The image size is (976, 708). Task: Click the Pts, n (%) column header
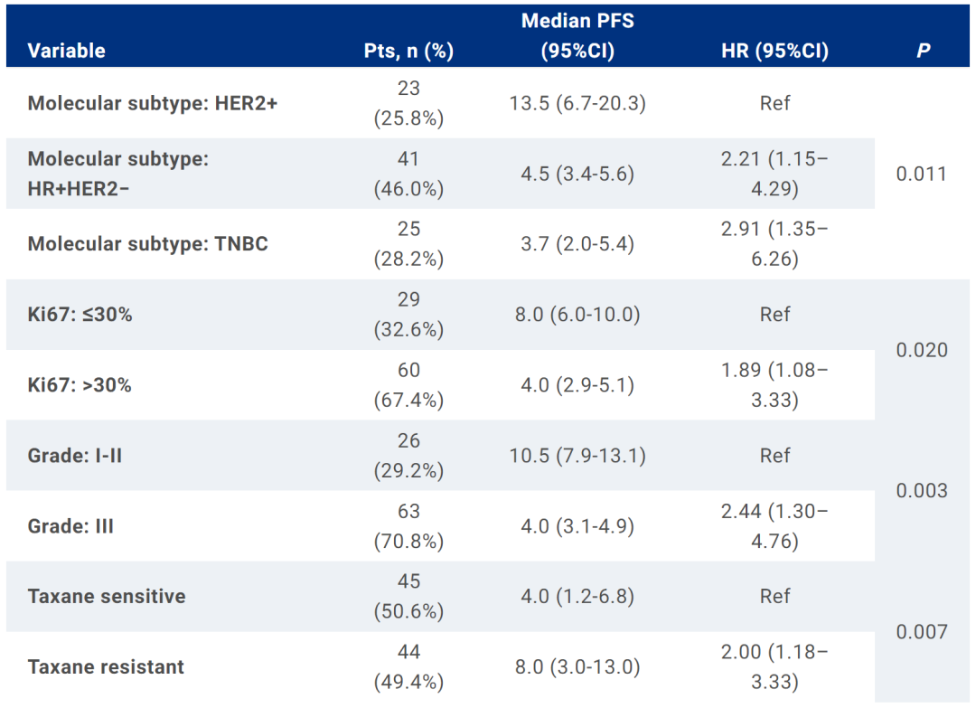408,51
